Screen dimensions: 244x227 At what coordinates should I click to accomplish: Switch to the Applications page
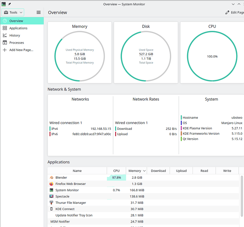pos(22,28)
